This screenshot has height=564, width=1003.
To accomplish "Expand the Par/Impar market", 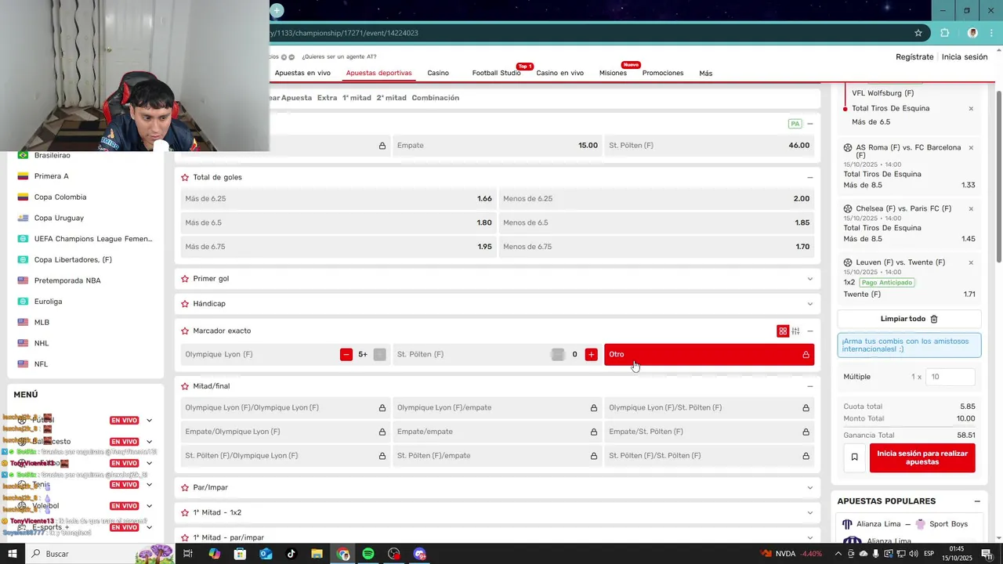I will (810, 488).
